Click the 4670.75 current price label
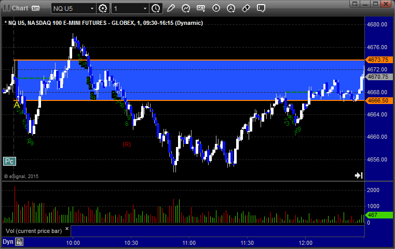Image resolution: width=395 pixels, height=249 pixels. (378, 77)
